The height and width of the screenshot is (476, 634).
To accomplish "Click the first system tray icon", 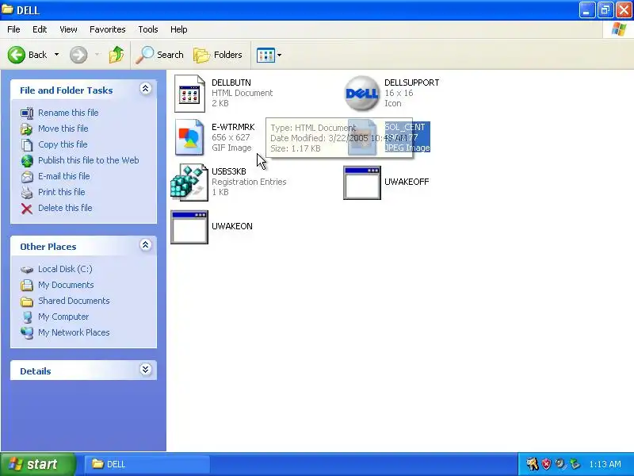I will (532, 464).
